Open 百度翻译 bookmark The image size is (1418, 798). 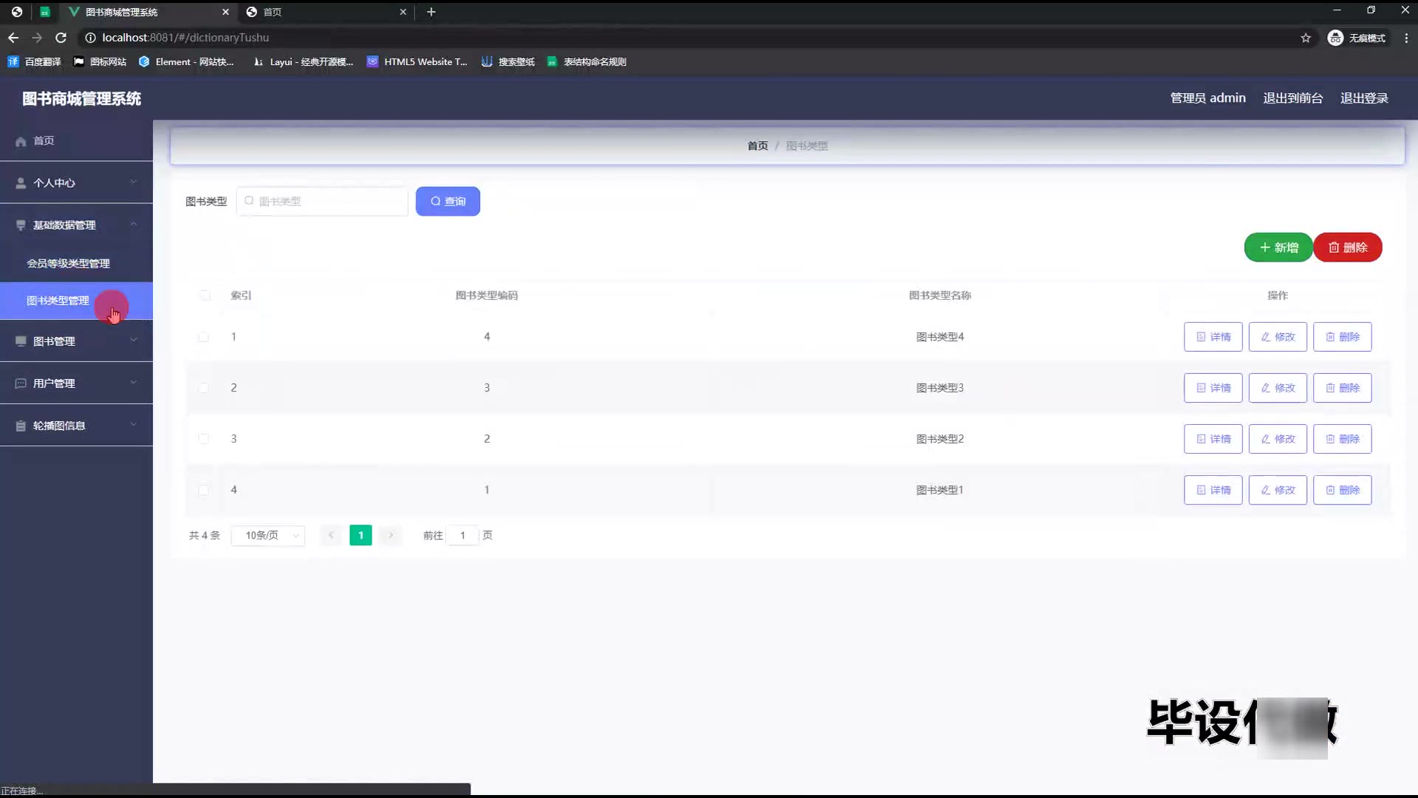click(x=34, y=62)
